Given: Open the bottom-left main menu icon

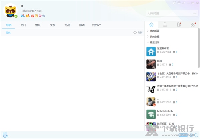Looking at the screenshot, I should tap(5, 135).
